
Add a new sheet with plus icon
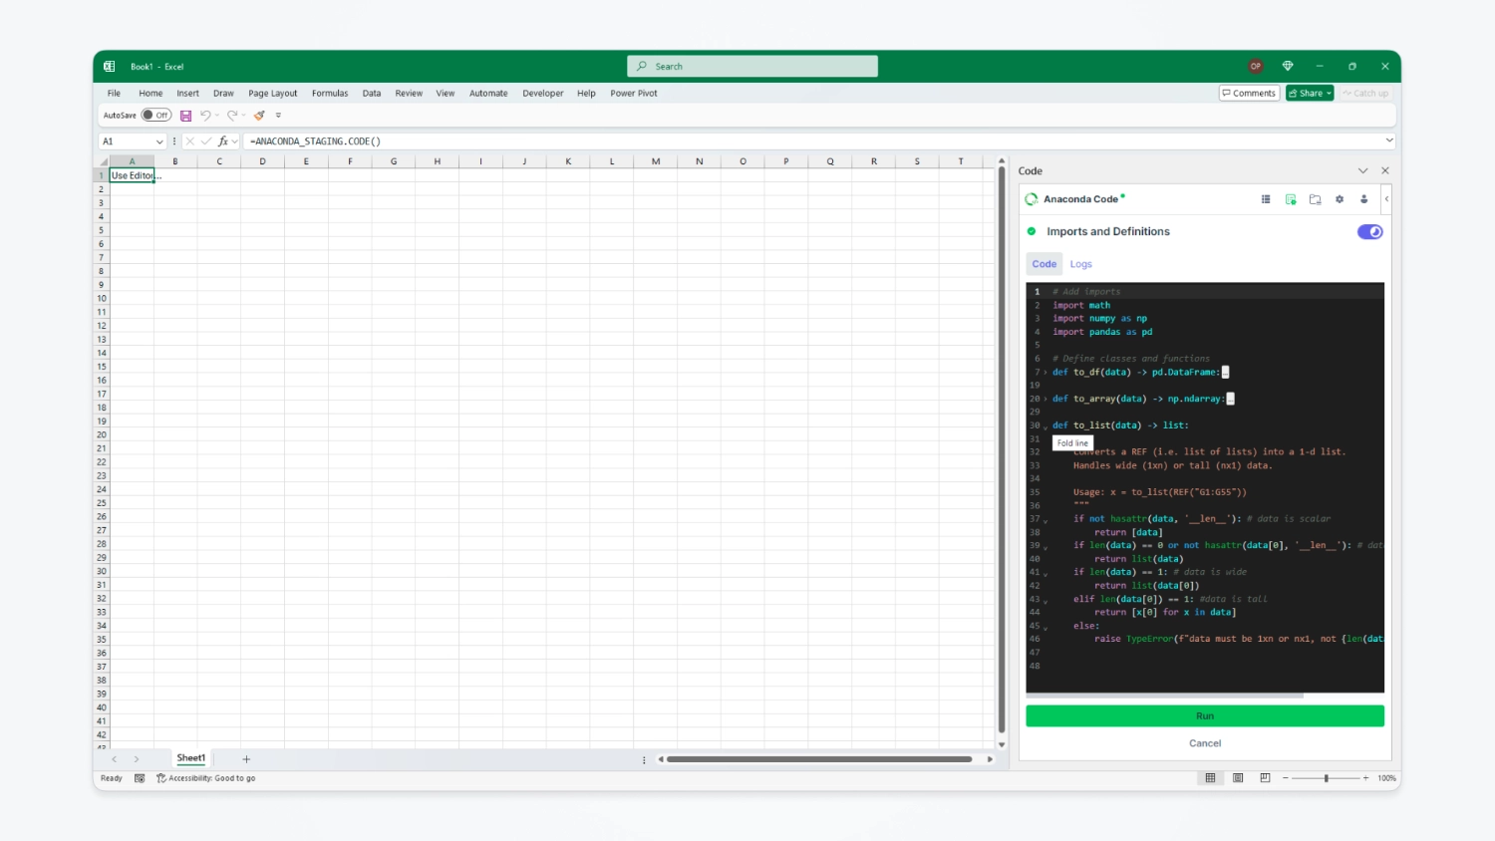tap(246, 759)
